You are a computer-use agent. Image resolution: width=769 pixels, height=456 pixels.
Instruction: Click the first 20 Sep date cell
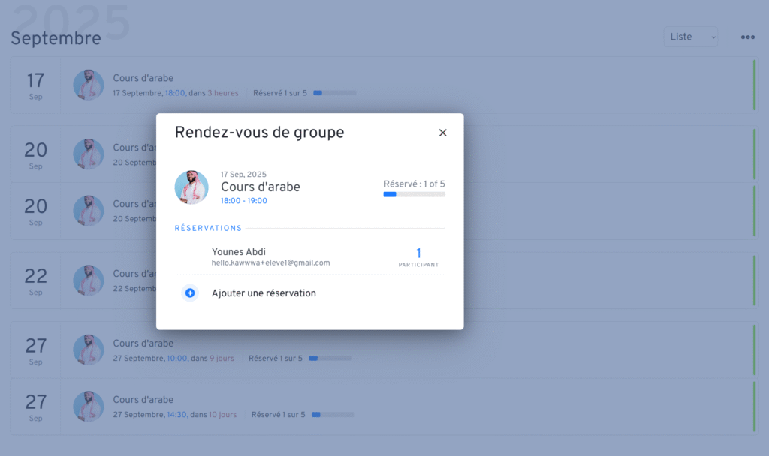pos(35,154)
